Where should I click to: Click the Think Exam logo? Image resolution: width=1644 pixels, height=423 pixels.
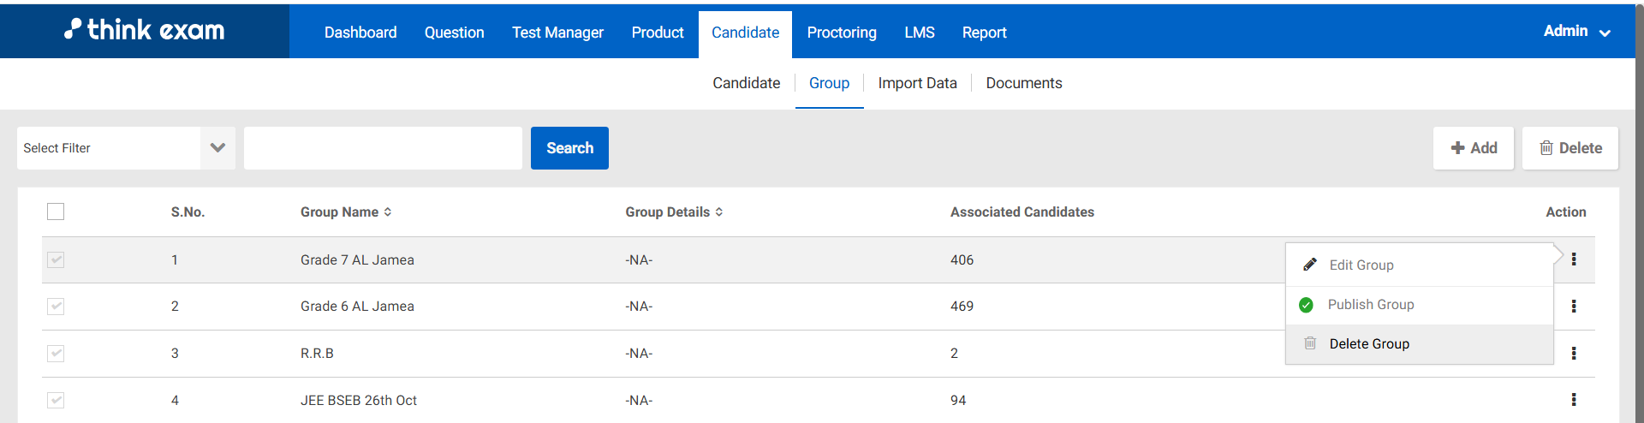pyautogui.click(x=144, y=30)
